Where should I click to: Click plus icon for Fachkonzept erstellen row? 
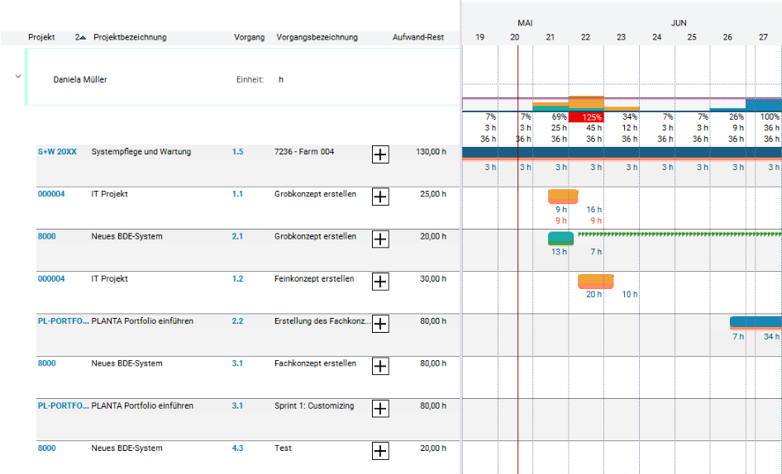pos(380,367)
